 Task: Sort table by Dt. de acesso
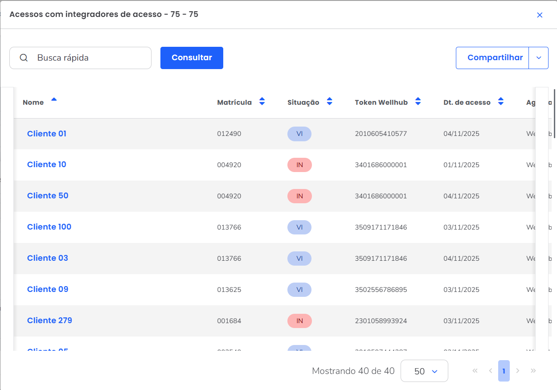click(501, 102)
